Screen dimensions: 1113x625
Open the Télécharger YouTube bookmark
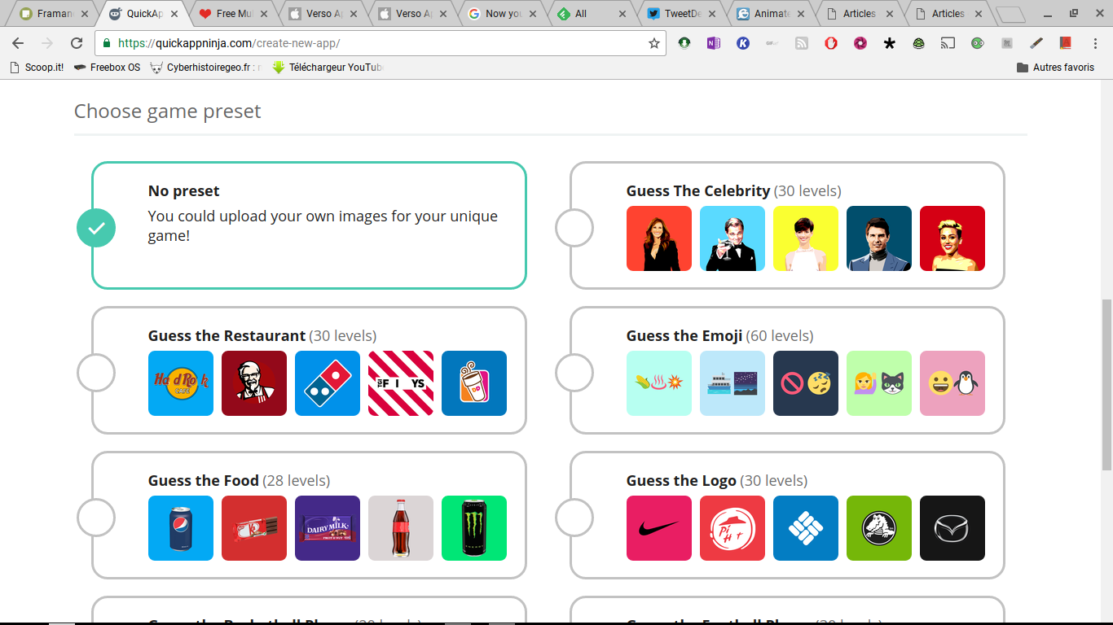point(328,68)
